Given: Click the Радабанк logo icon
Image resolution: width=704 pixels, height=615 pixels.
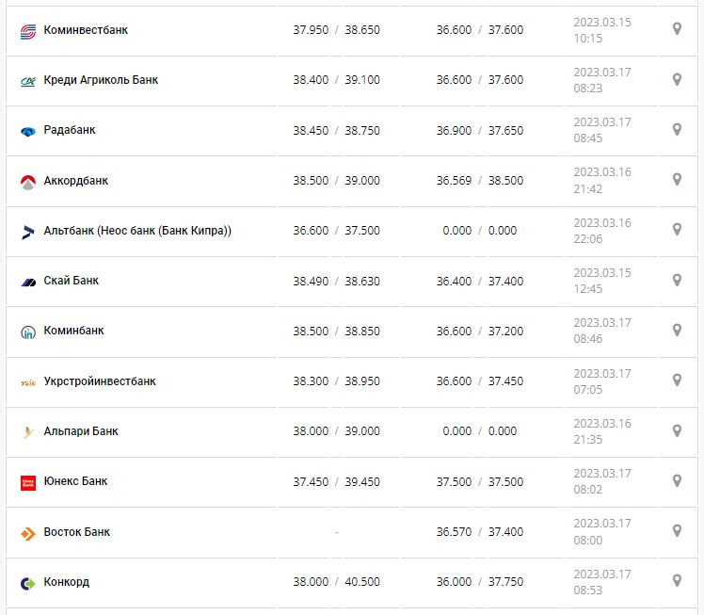Looking at the screenshot, I should [27, 131].
